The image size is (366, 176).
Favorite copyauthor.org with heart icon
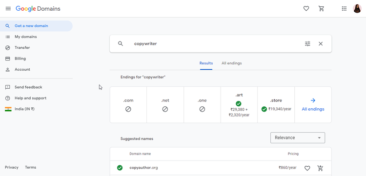(307, 168)
